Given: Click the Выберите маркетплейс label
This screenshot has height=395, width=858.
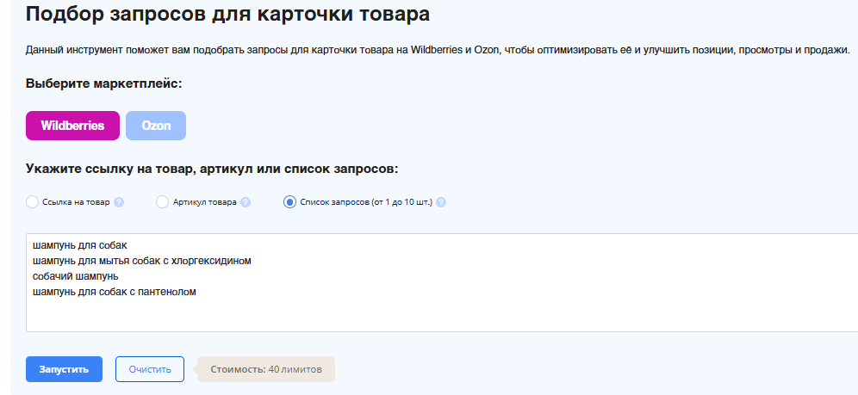Looking at the screenshot, I should coord(104,83).
